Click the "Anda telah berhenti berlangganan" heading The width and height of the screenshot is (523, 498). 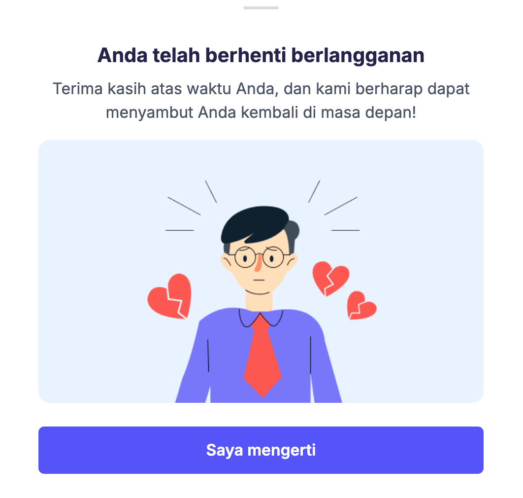point(261,55)
